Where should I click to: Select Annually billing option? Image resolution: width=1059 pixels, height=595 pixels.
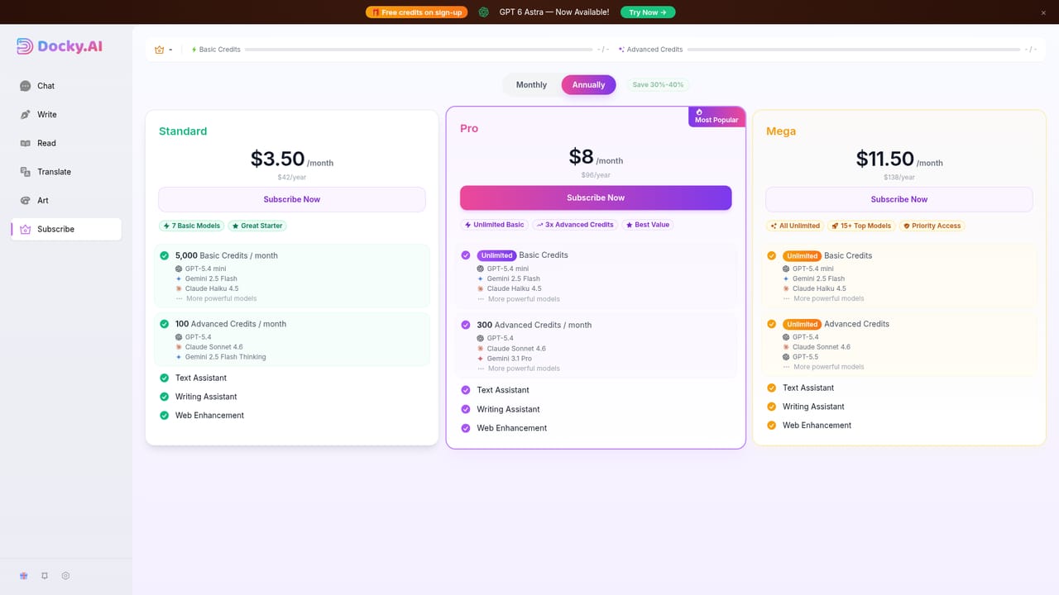(589, 85)
